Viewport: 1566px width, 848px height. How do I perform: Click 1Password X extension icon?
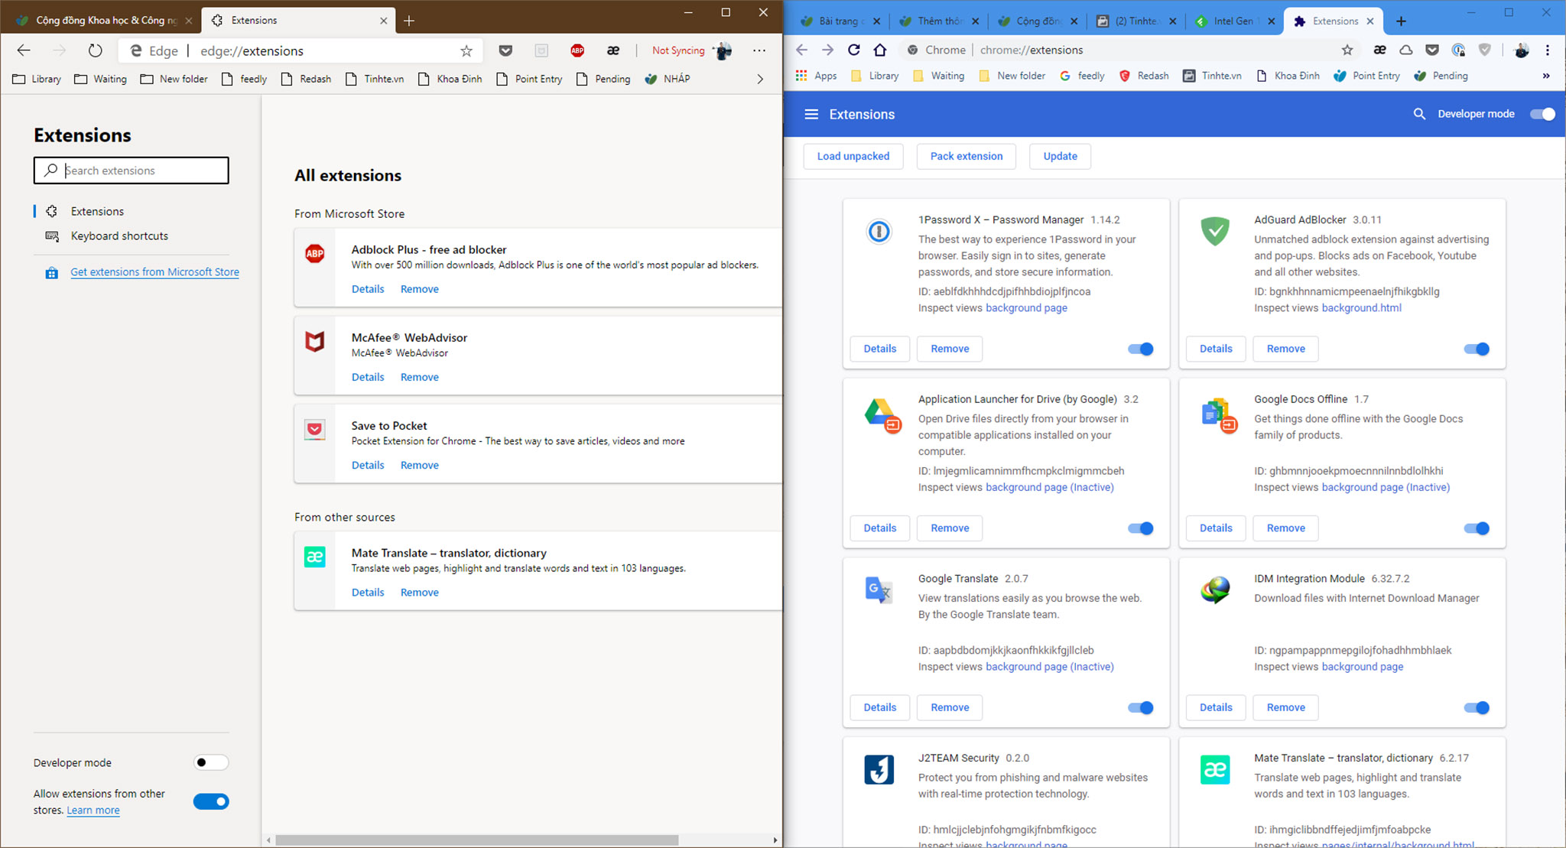pyautogui.click(x=879, y=231)
